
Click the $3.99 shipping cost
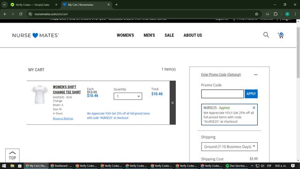click(x=254, y=159)
